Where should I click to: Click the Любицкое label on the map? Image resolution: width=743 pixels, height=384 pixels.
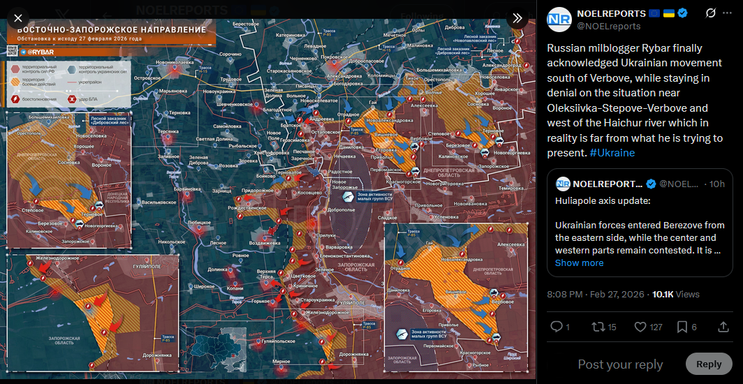point(200,222)
